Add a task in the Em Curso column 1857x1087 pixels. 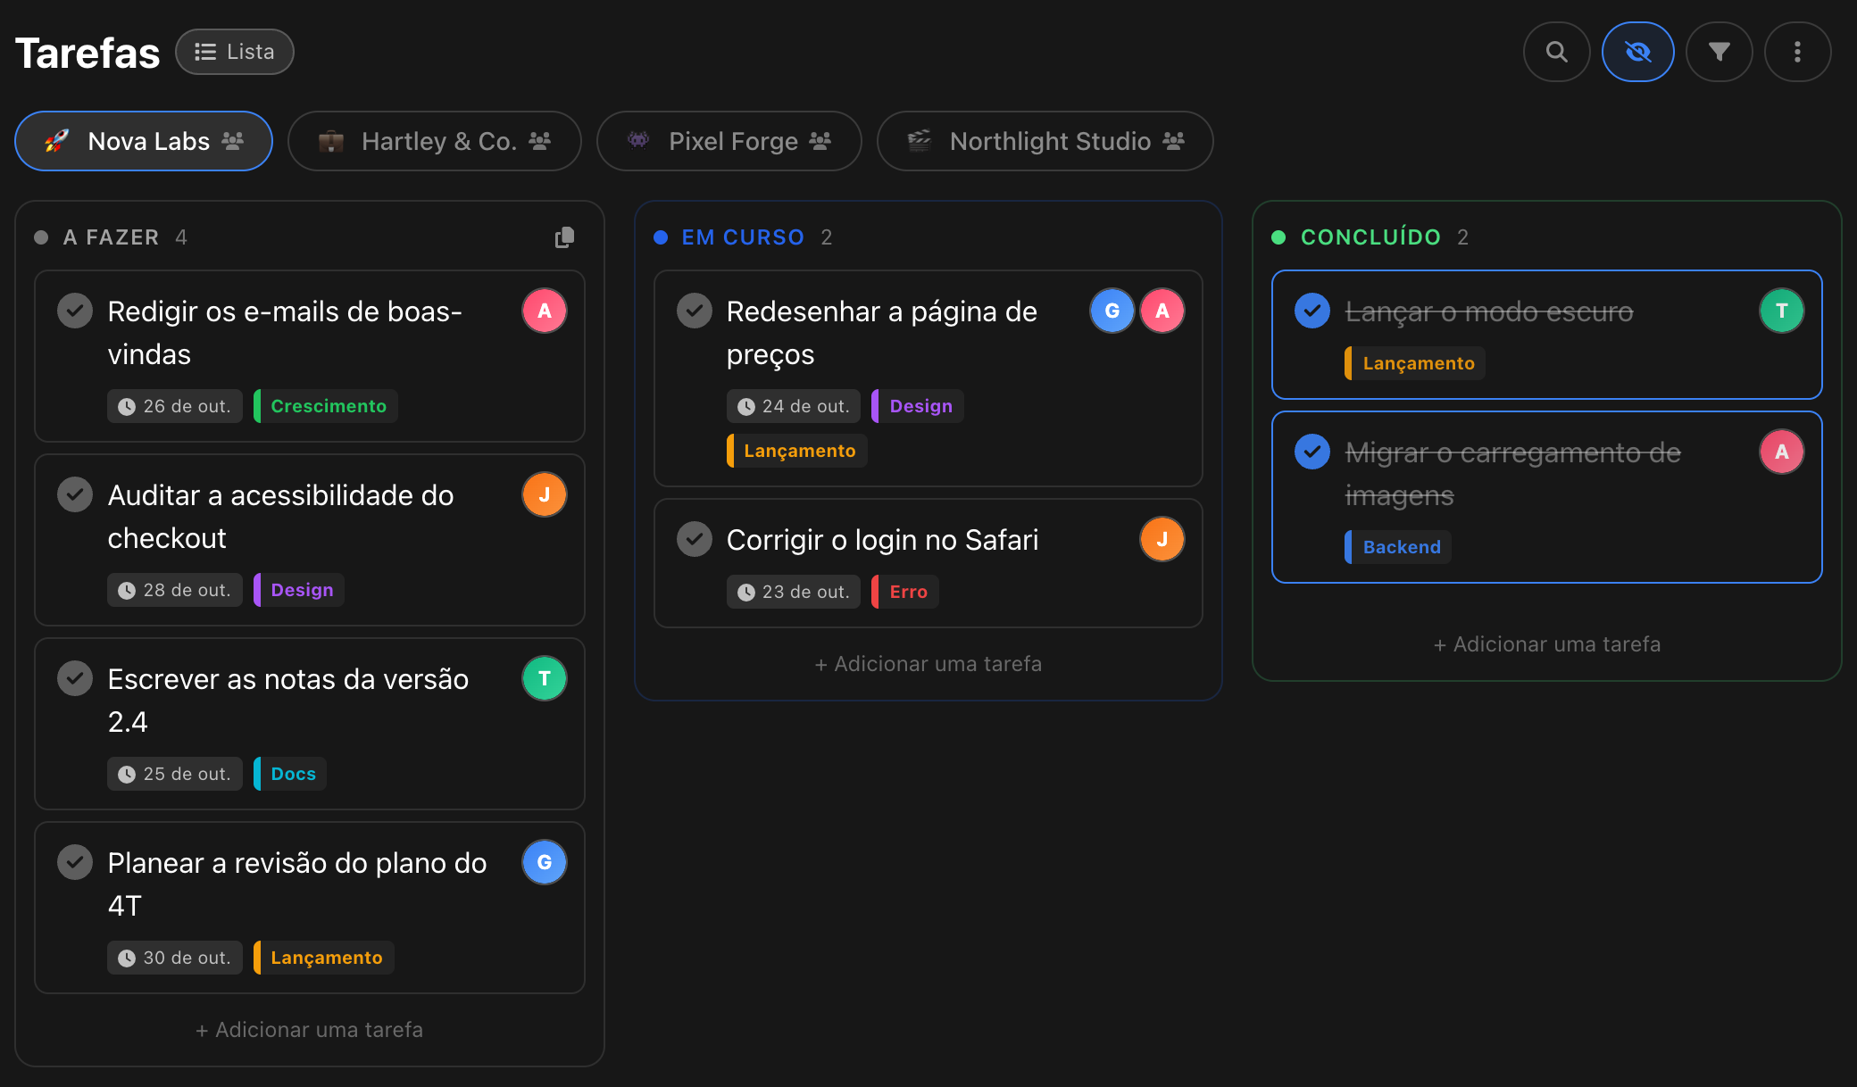click(928, 664)
